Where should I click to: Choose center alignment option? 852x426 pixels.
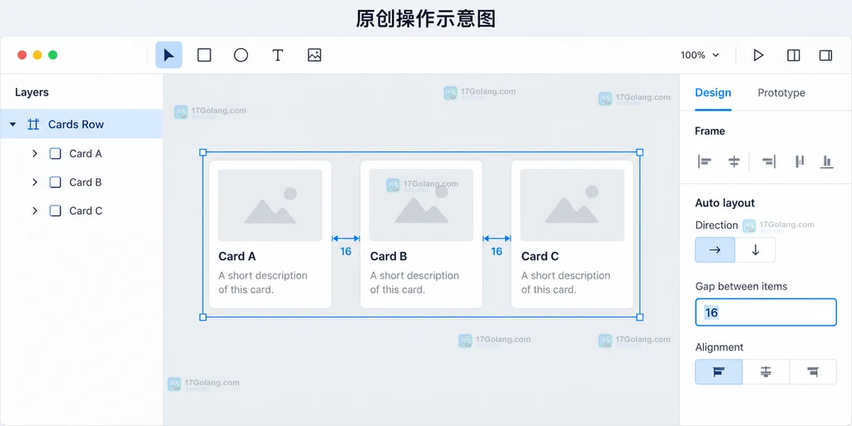765,372
